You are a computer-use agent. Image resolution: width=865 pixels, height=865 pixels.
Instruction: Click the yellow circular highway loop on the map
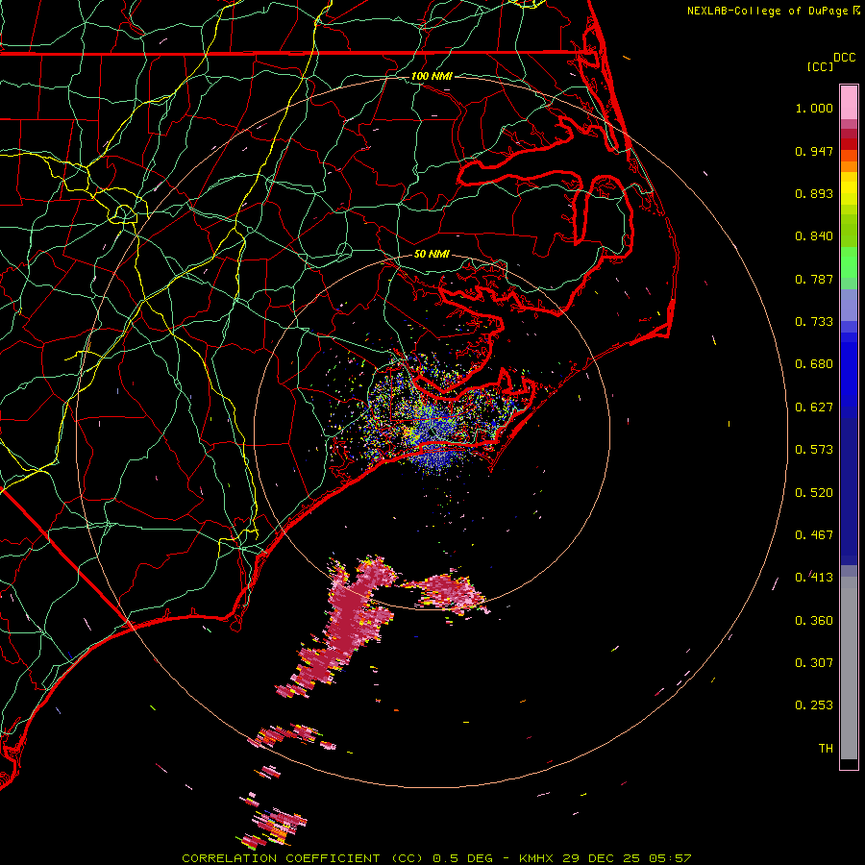click(125, 213)
